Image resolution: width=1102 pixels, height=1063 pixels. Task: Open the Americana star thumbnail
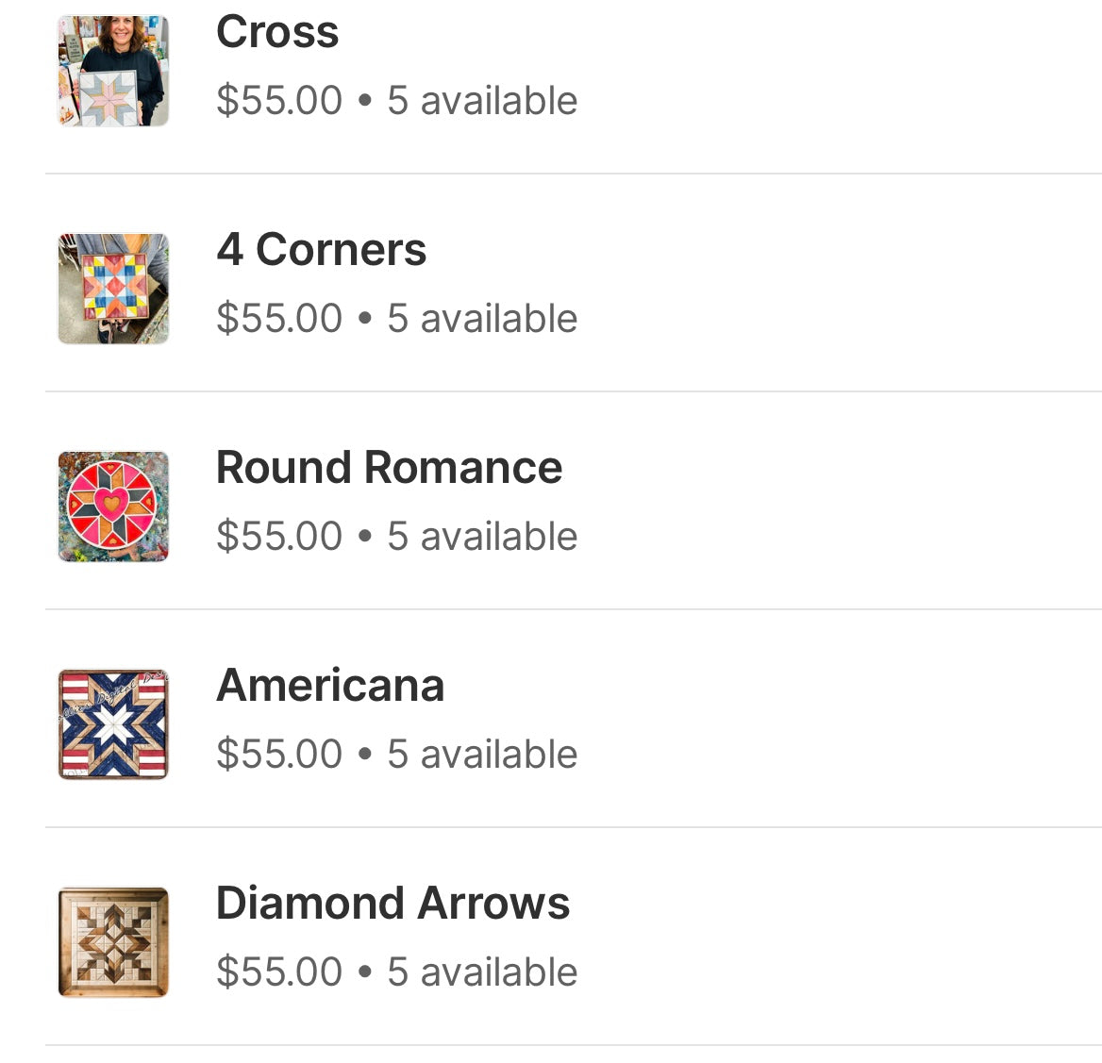click(x=113, y=724)
